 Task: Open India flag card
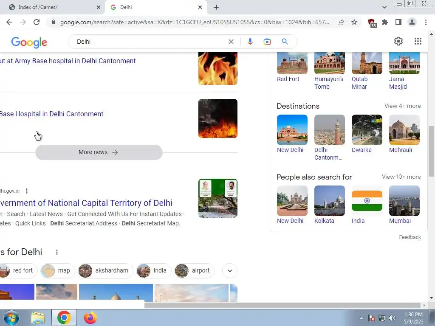(x=367, y=205)
